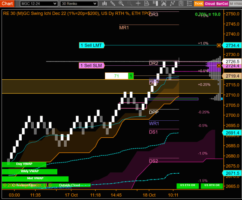Click the -0.5% percent level label
The height and width of the screenshot is (200, 242).
203,125
